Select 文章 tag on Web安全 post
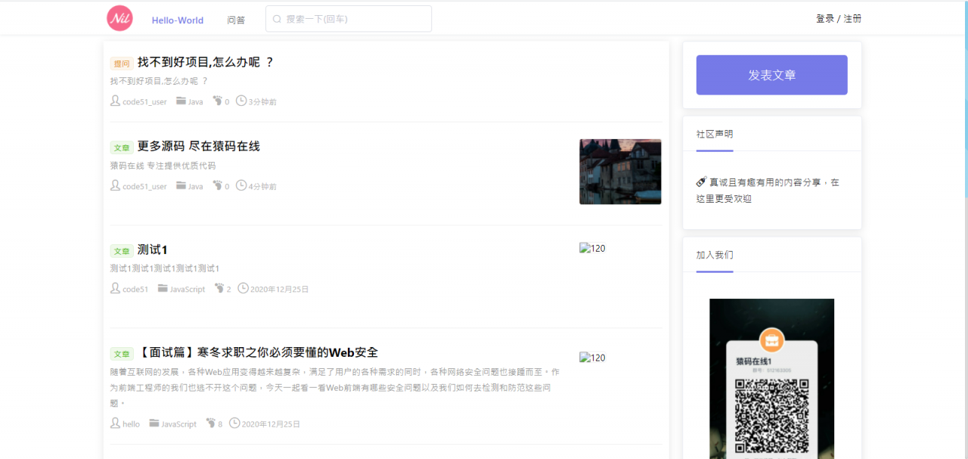968x459 pixels. pos(122,354)
